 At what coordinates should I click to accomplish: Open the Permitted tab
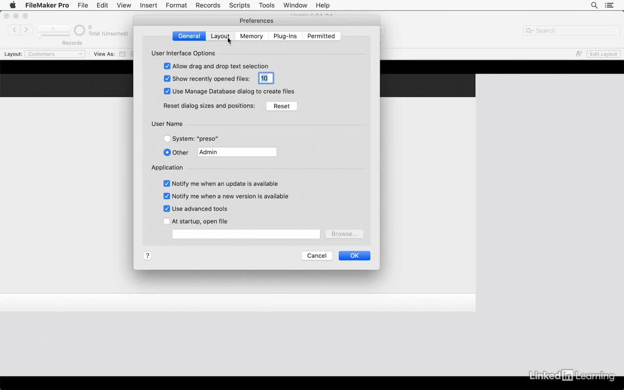pos(321,36)
